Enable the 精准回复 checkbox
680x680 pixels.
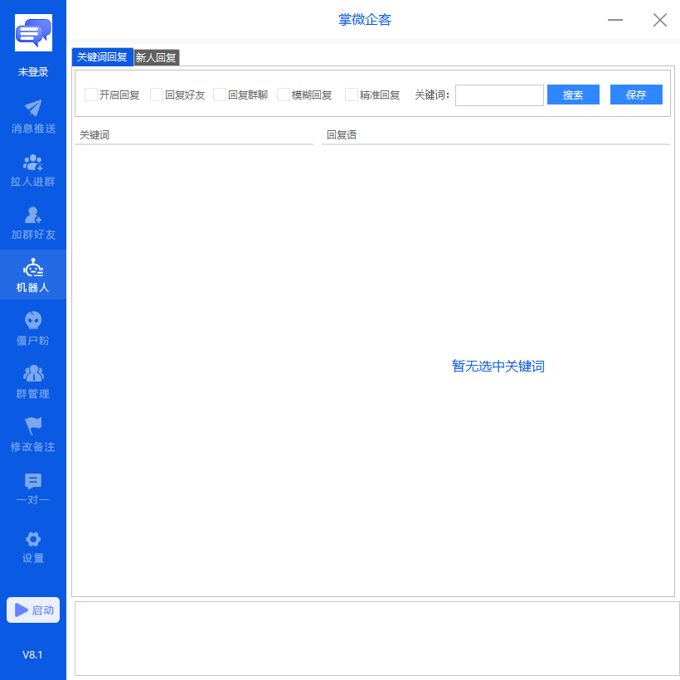352,95
